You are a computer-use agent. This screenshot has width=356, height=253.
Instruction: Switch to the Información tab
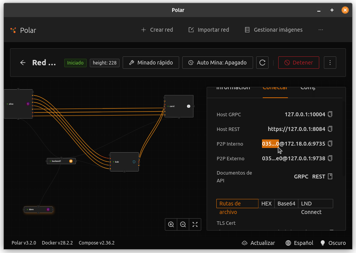click(233, 88)
